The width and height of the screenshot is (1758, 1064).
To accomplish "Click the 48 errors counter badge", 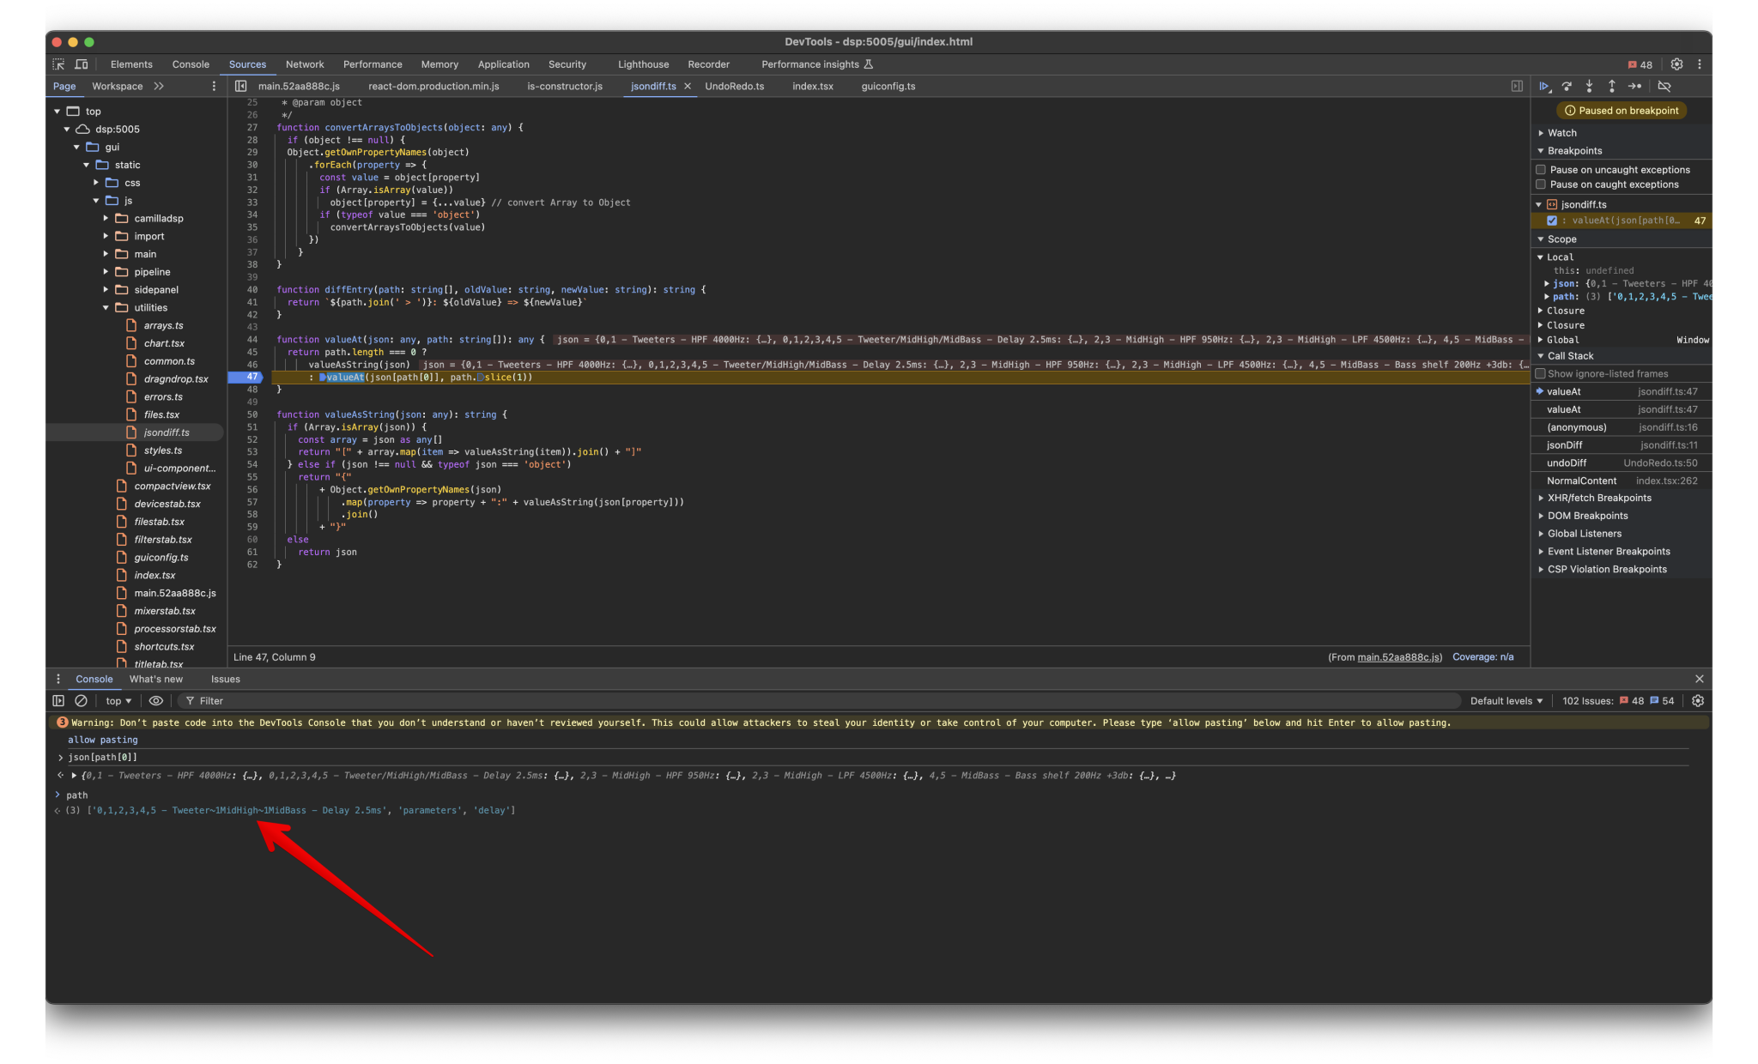I will coord(1640,64).
